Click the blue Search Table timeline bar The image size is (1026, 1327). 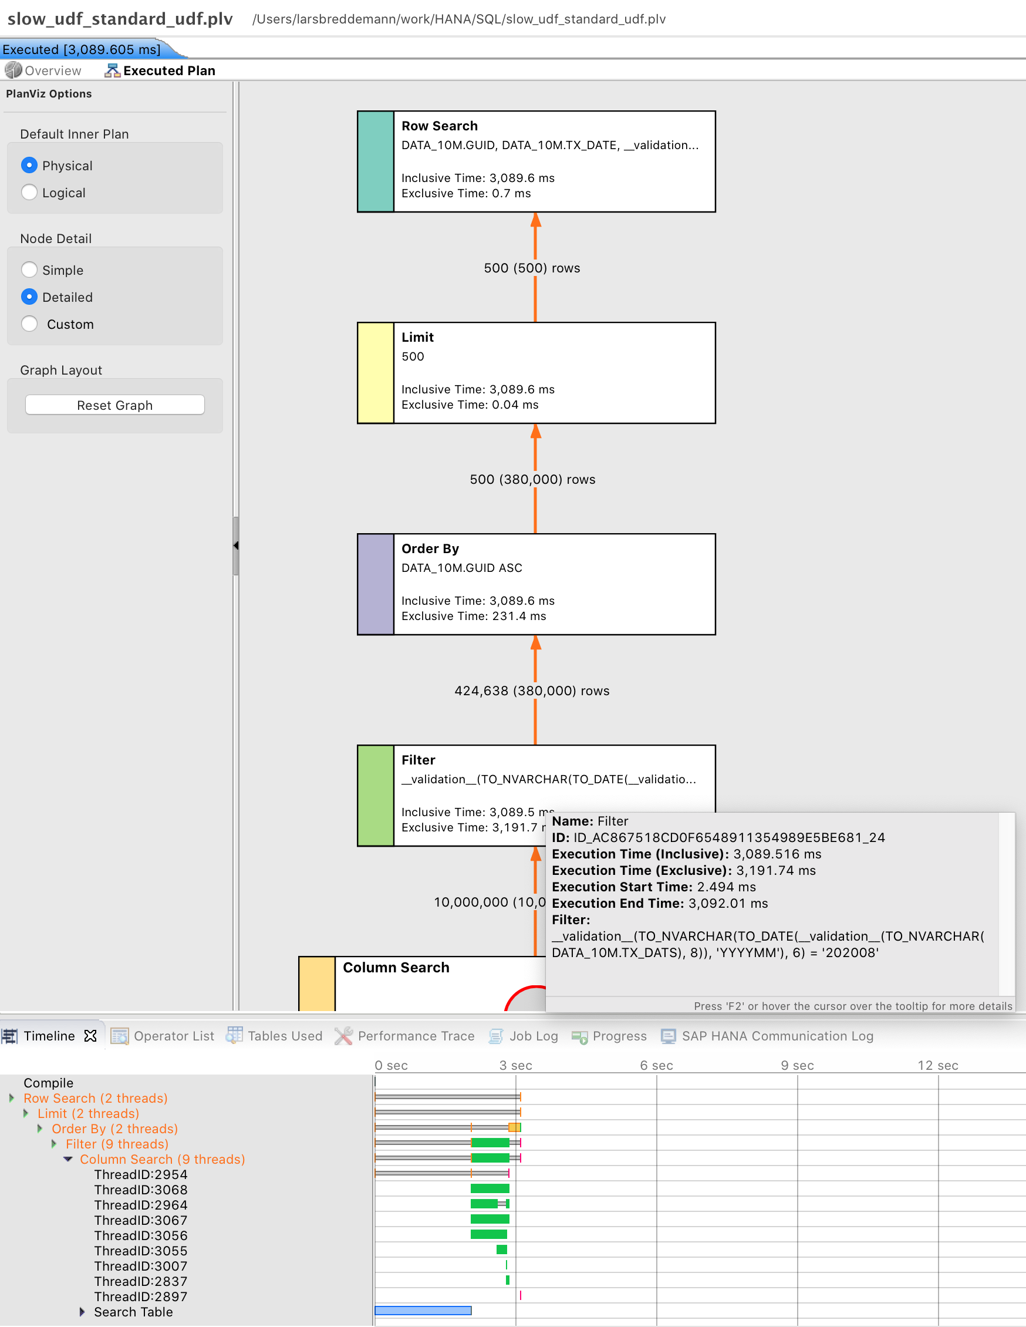[x=423, y=1311]
